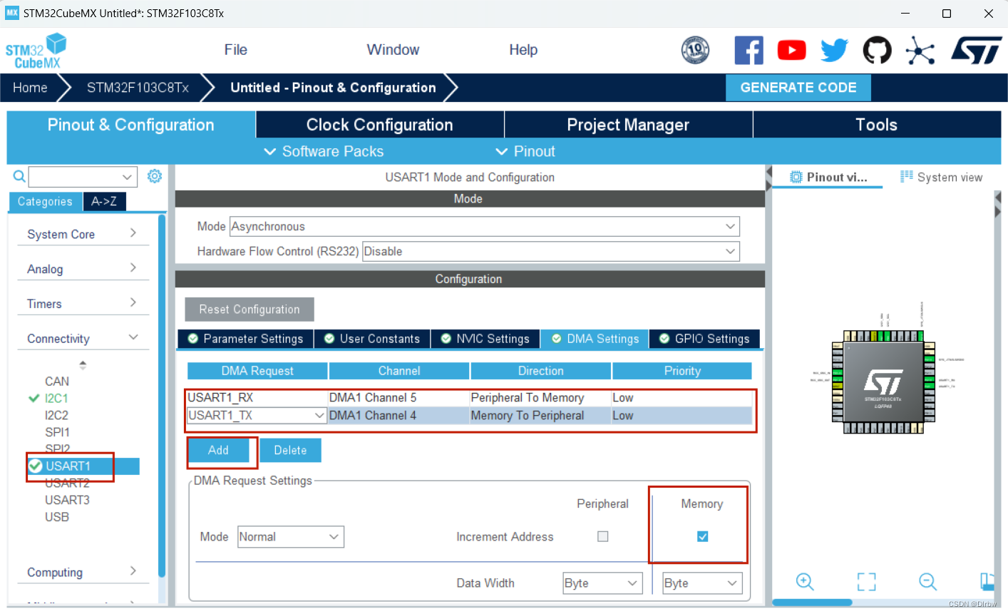Screen dimensions: 1008x614
Task: Enable Peripheral increment address checkbox
Action: pyautogui.click(x=603, y=536)
